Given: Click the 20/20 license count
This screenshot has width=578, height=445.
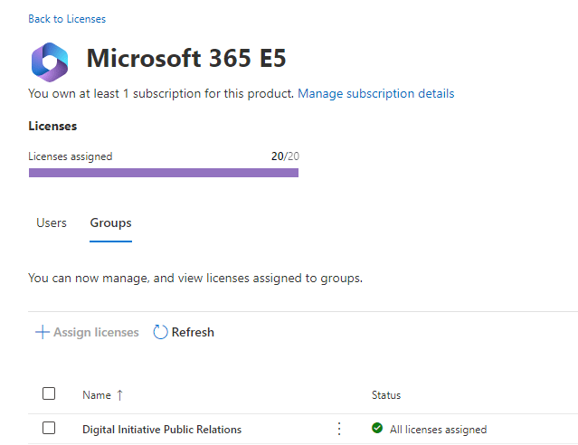Looking at the screenshot, I should click(285, 156).
